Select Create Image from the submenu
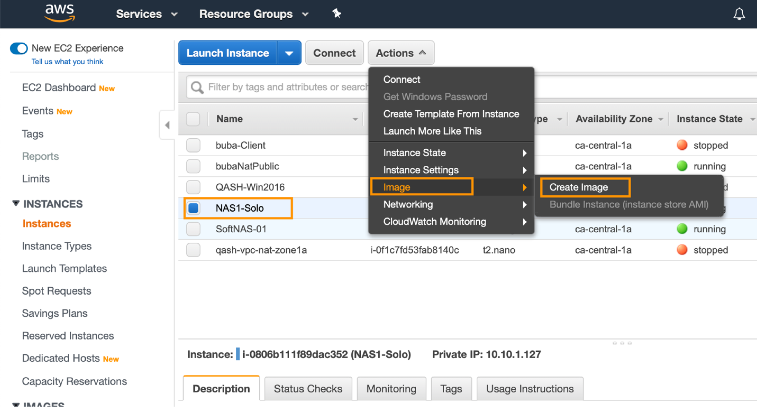757x407 pixels. [x=578, y=187]
